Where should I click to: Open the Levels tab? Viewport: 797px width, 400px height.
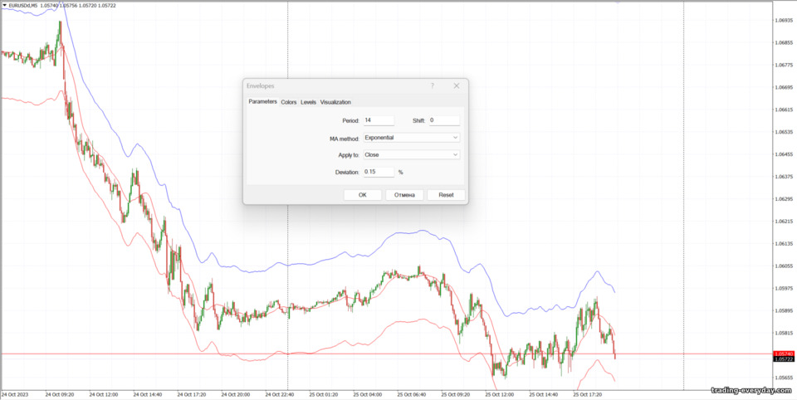tap(309, 102)
